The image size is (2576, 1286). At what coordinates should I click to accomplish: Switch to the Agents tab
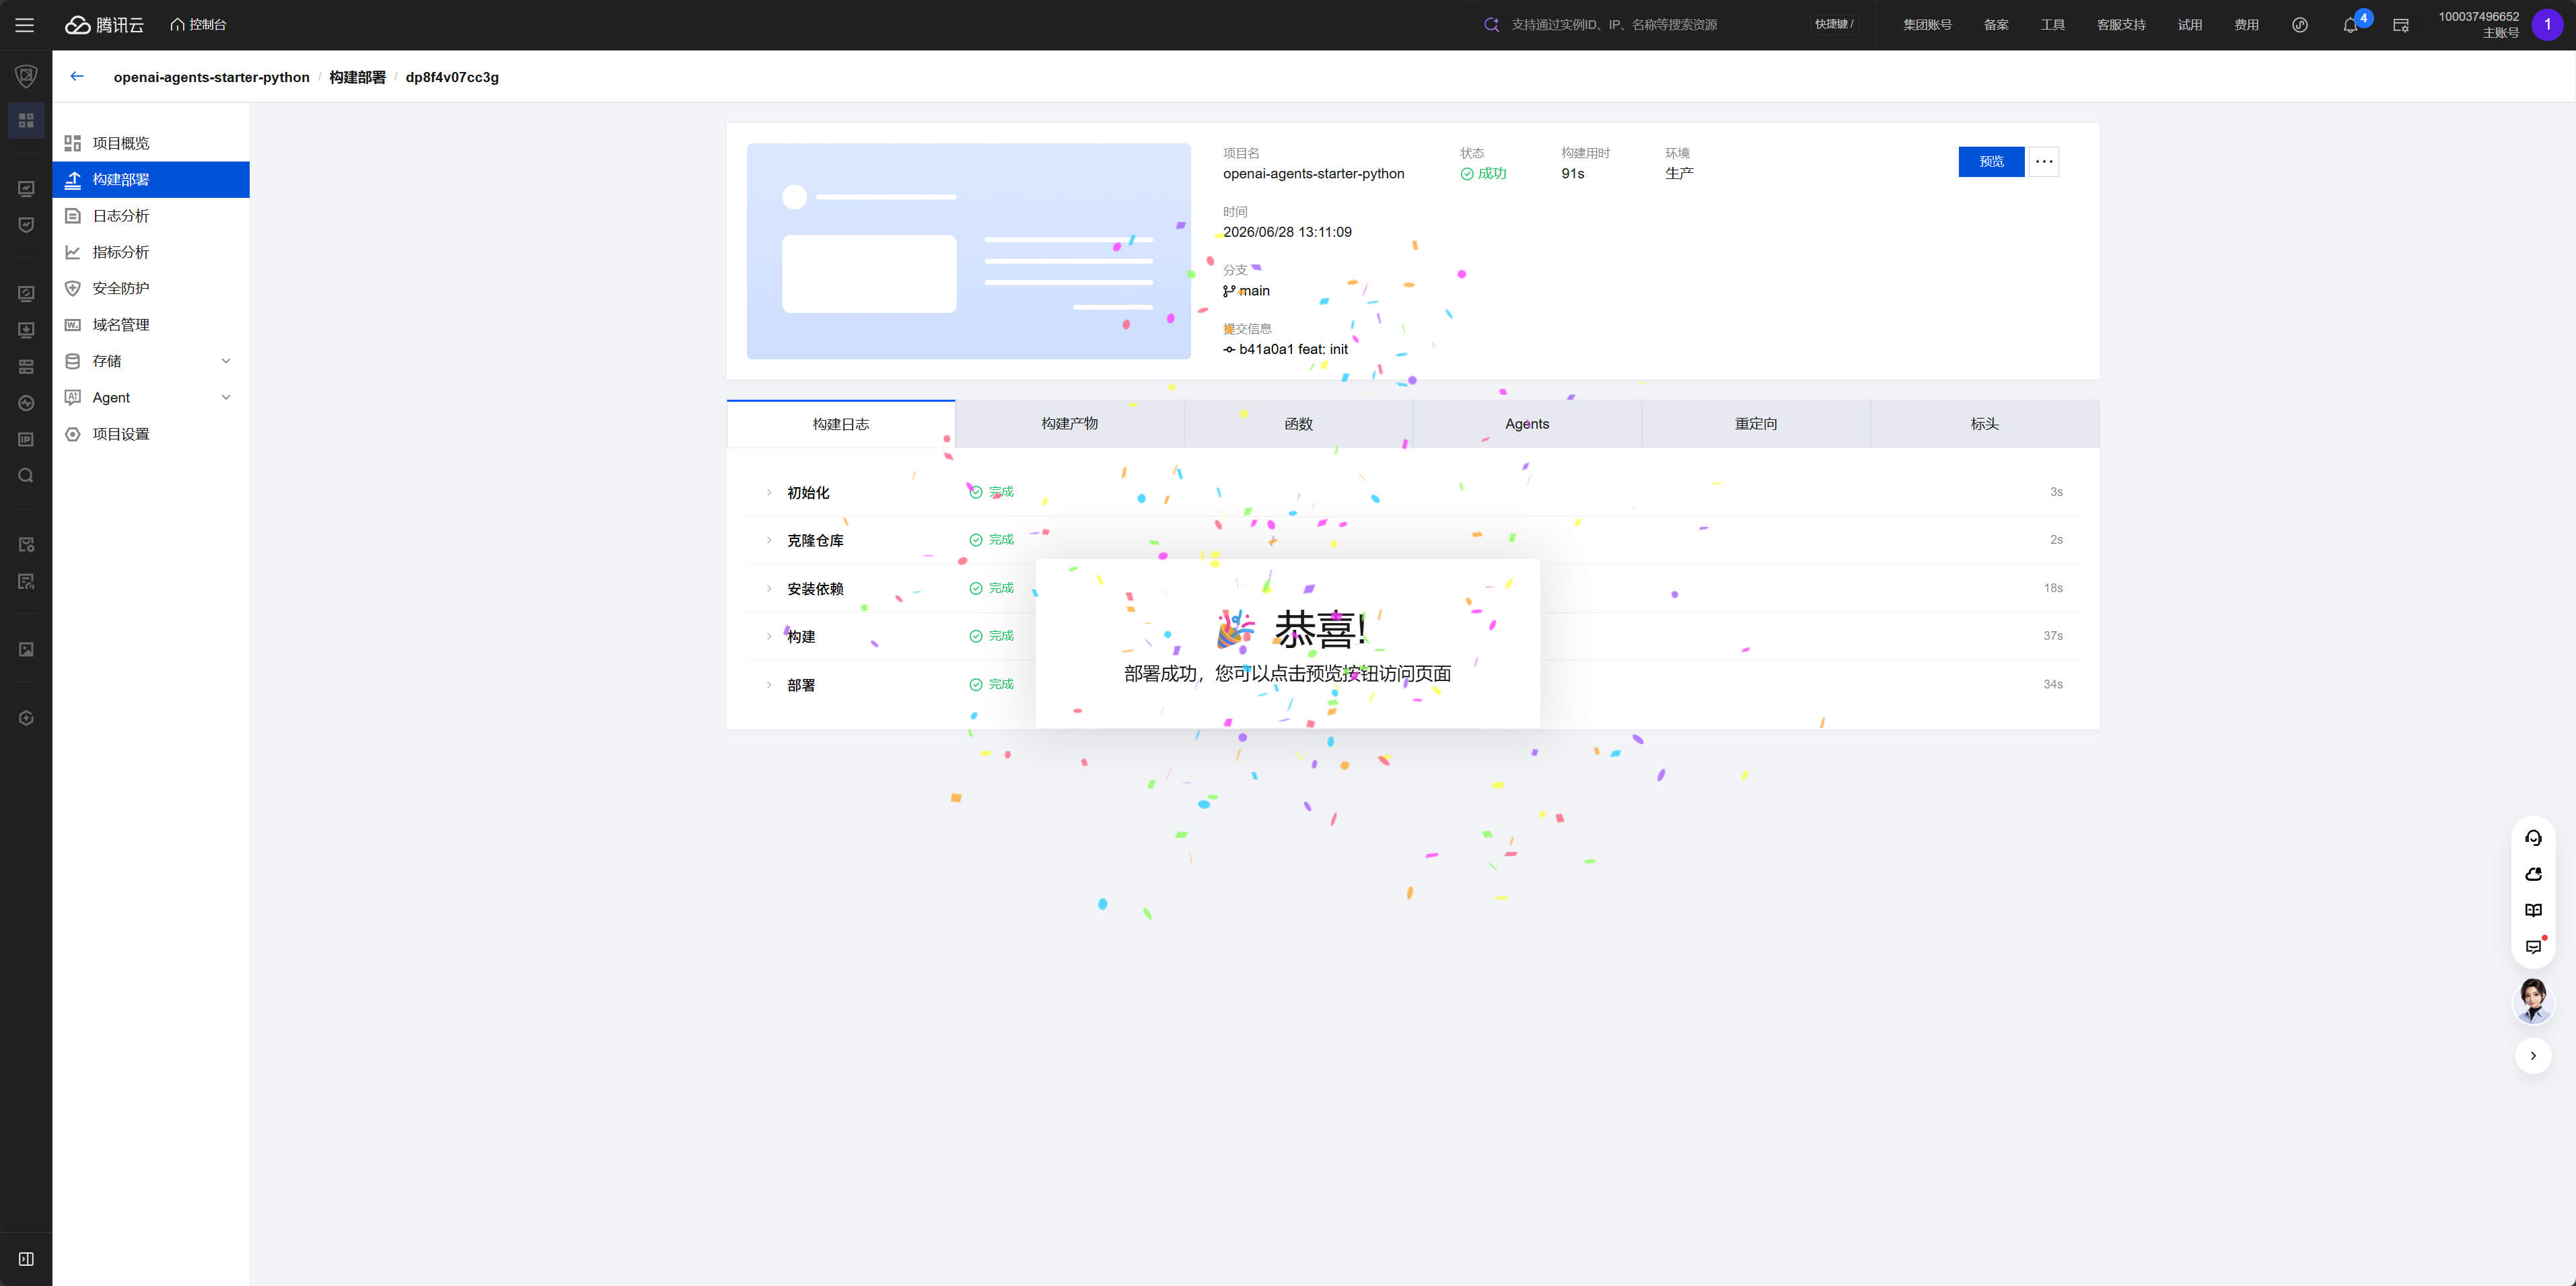(1527, 424)
